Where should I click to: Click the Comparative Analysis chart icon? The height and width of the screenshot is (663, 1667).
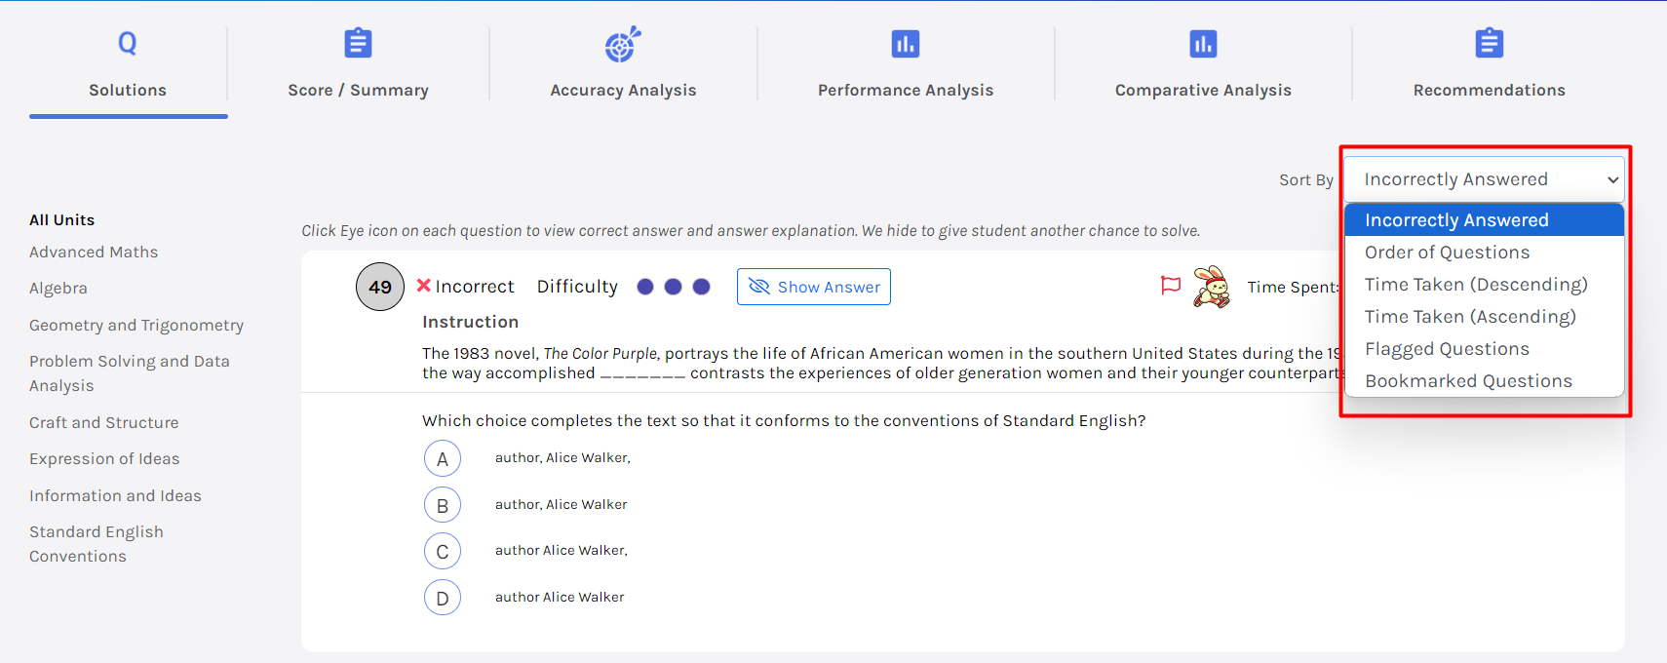1203,44
